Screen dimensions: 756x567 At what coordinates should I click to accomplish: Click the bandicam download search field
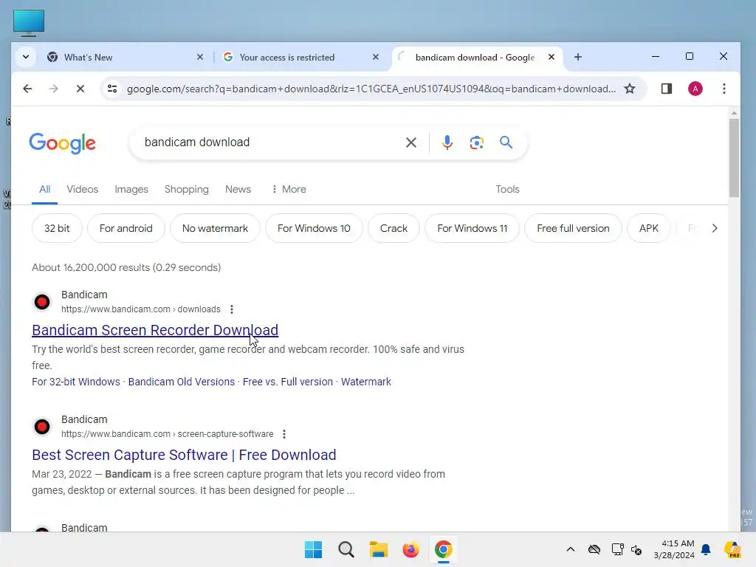[x=270, y=142]
